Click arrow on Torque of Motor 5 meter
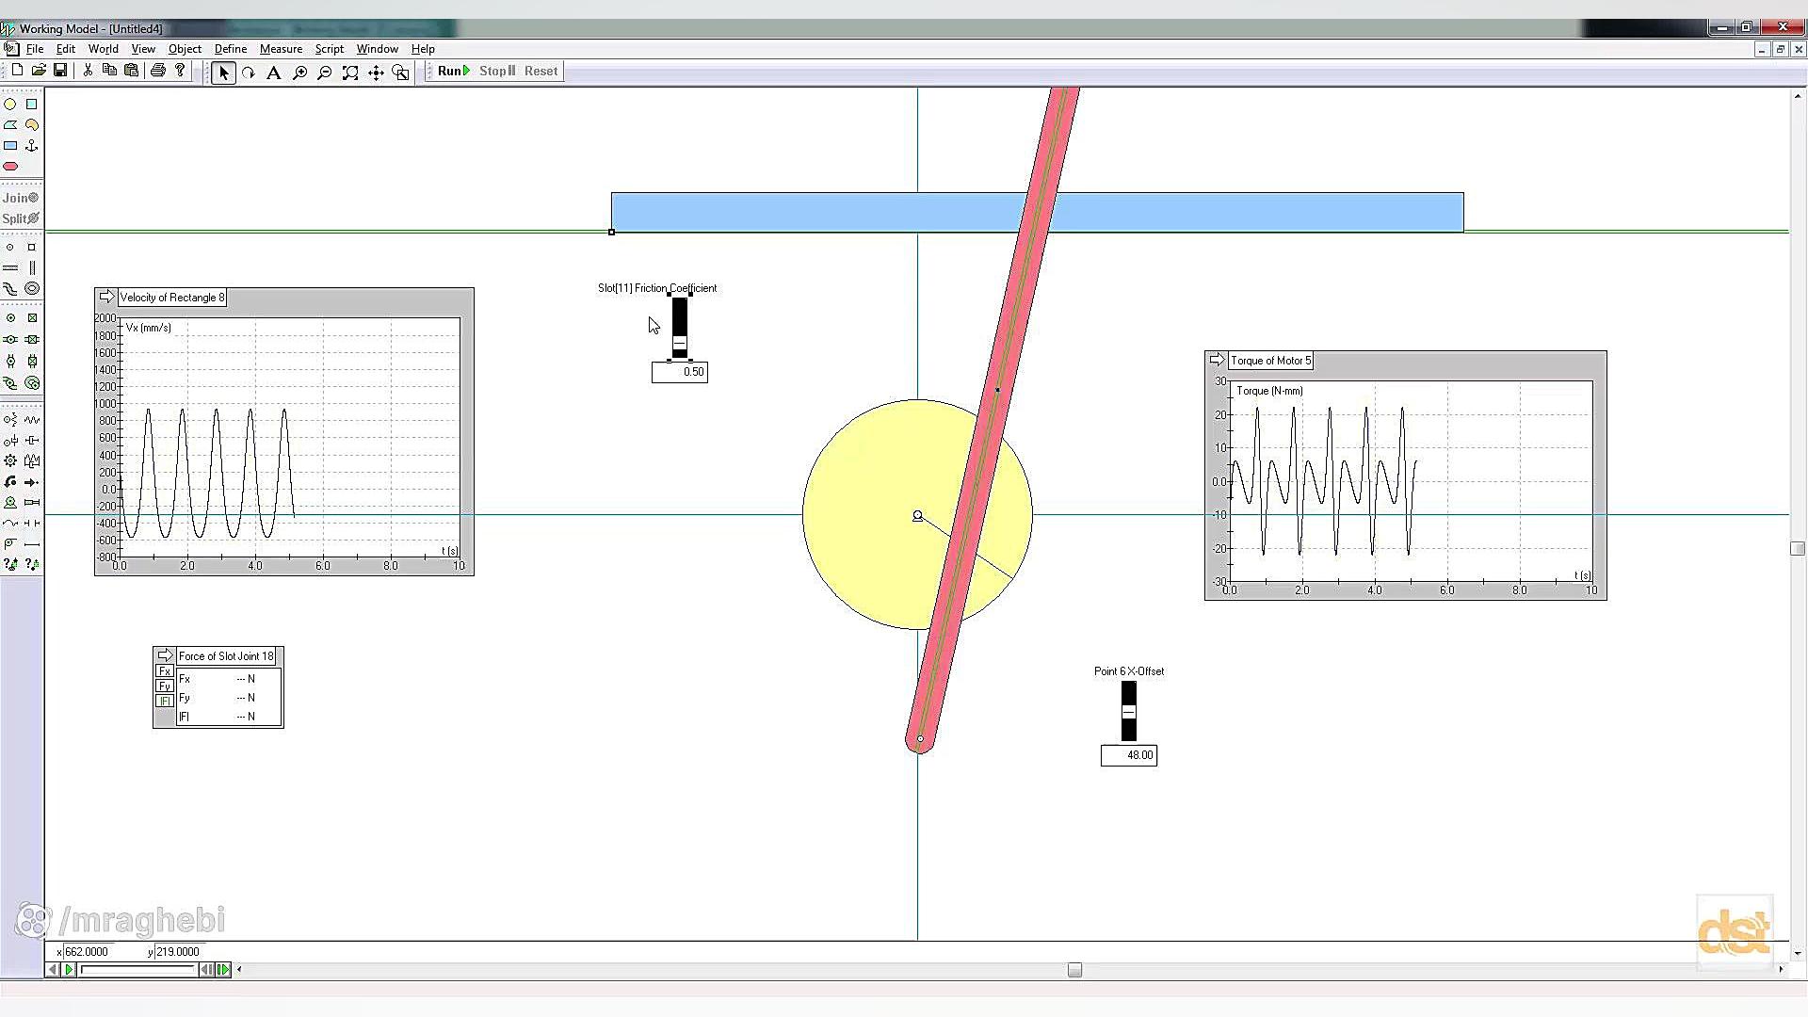This screenshot has width=1808, height=1017. click(x=1217, y=360)
